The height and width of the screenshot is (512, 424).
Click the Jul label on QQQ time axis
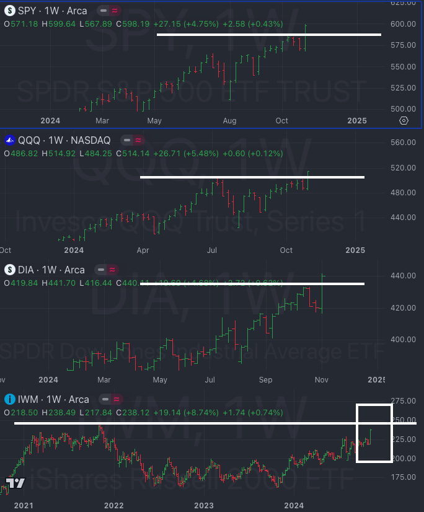tap(211, 250)
